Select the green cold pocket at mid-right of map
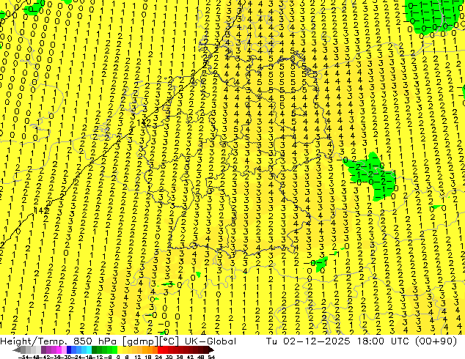The image size is (465, 359). (x=373, y=174)
